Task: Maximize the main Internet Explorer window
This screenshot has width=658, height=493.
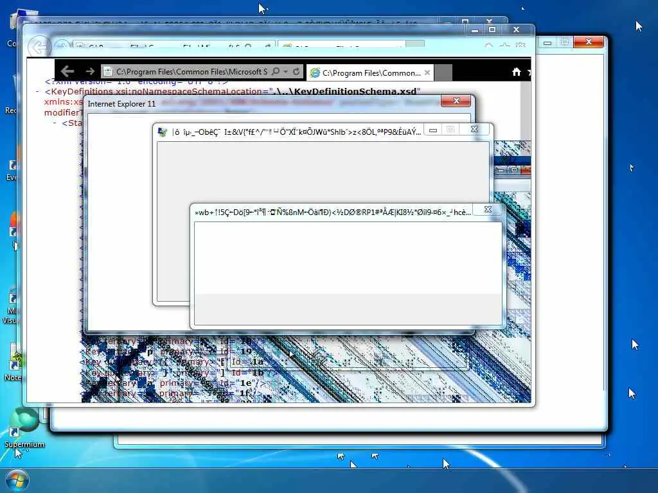Action: pyautogui.click(x=492, y=30)
